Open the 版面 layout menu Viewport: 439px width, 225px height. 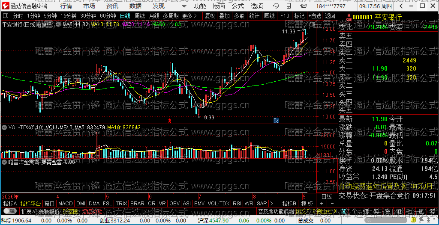point(219,6)
